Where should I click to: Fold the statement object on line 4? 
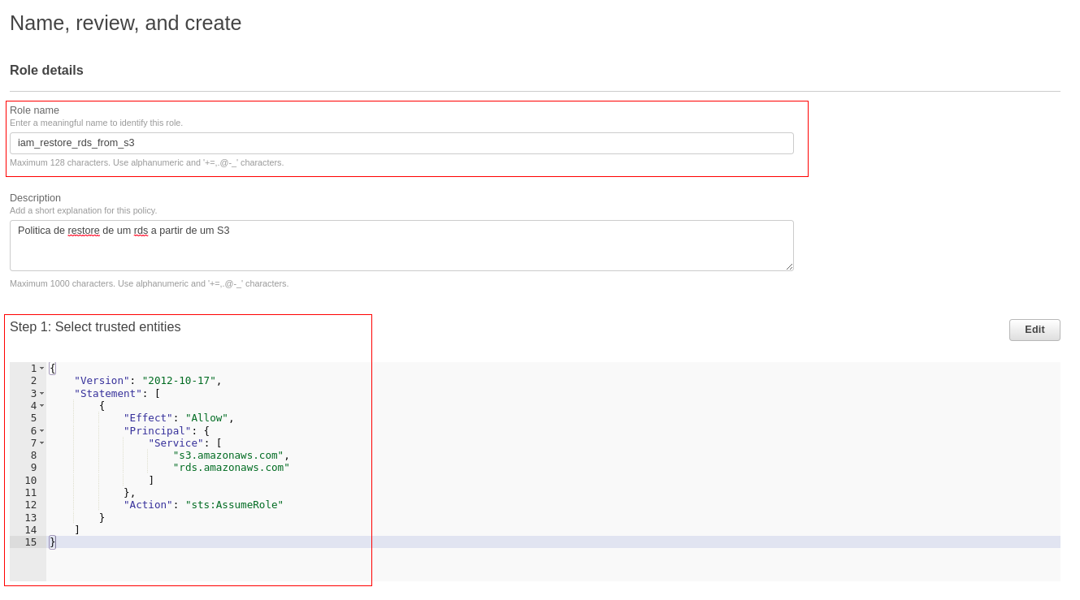[42, 406]
